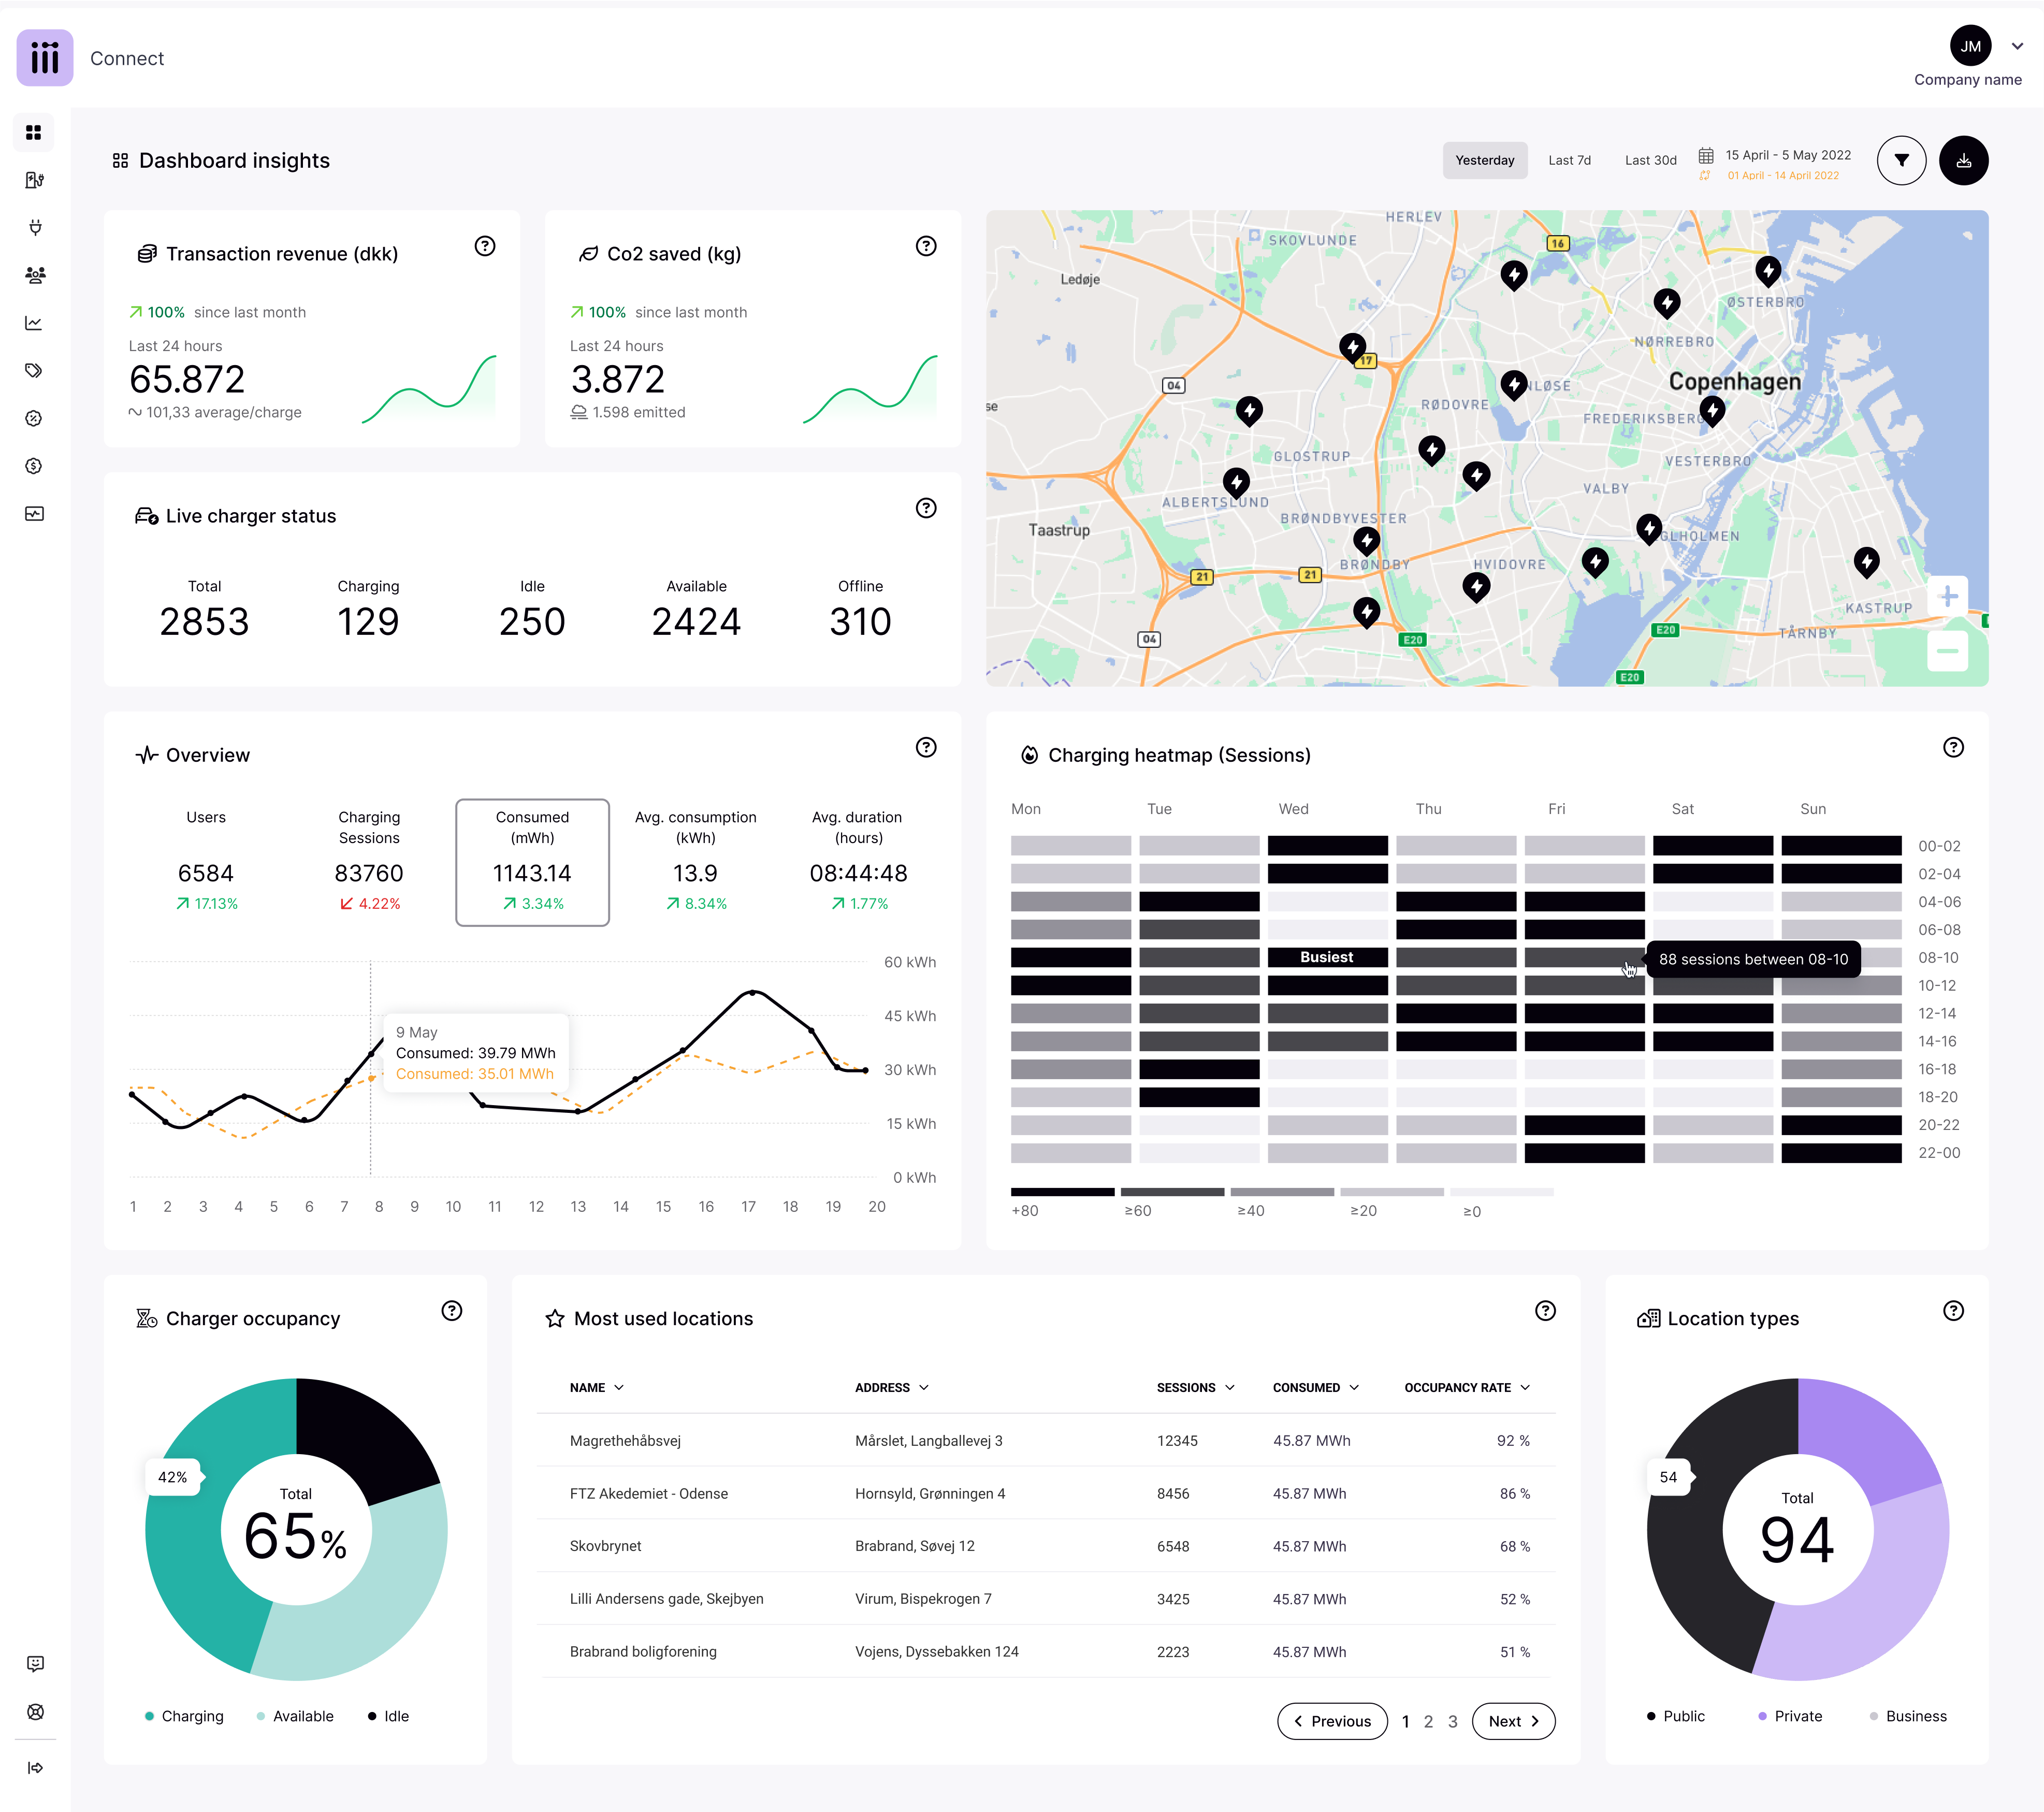The width and height of the screenshot is (2044, 1812).
Task: Select the Consumed (mWh) metric card
Action: 532,862
